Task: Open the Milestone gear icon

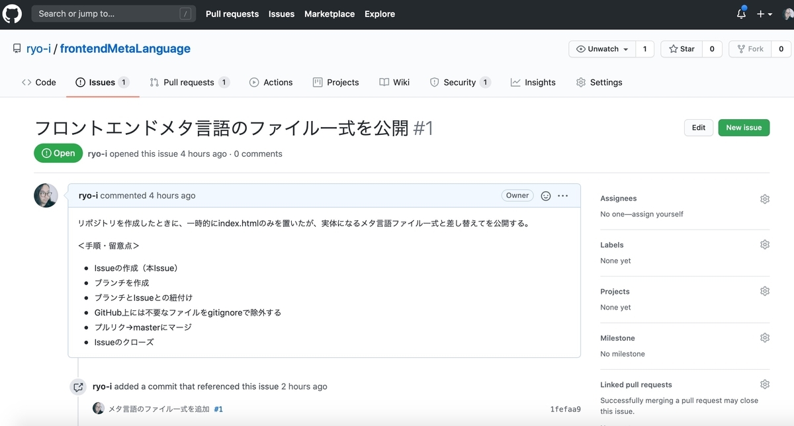Action: [765, 338]
